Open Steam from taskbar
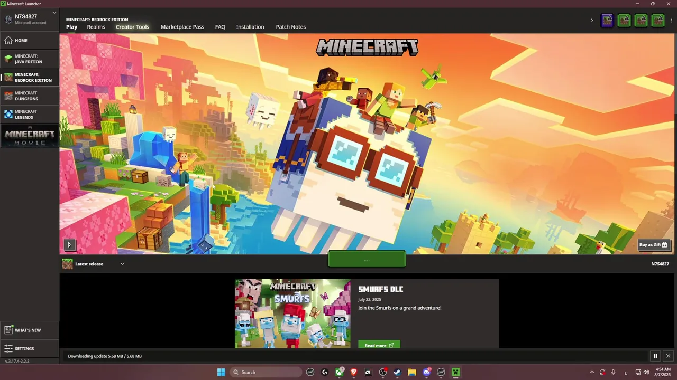Image resolution: width=677 pixels, height=380 pixels. (397, 372)
